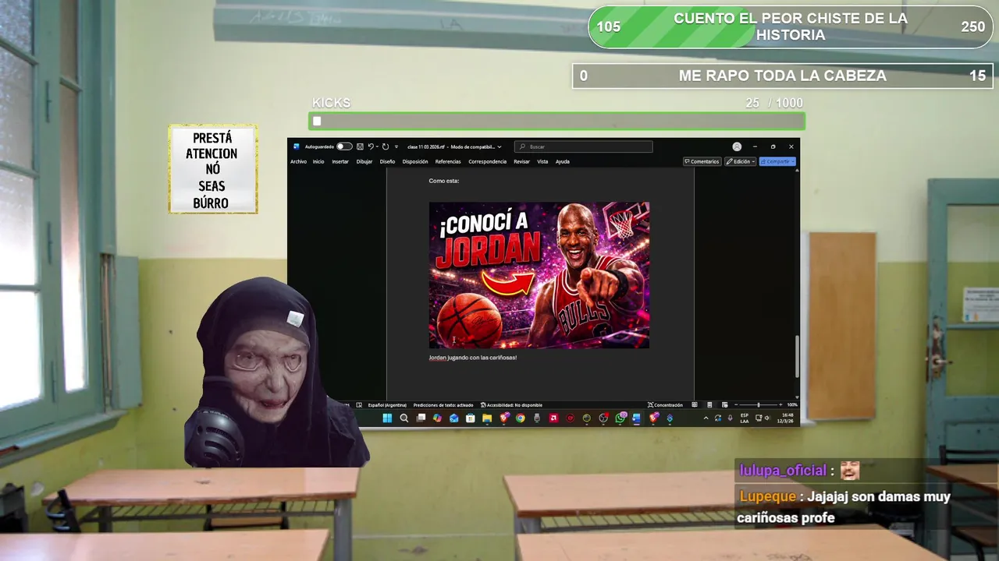Click the Undo arrow in Word
The height and width of the screenshot is (561, 999).
371,146
